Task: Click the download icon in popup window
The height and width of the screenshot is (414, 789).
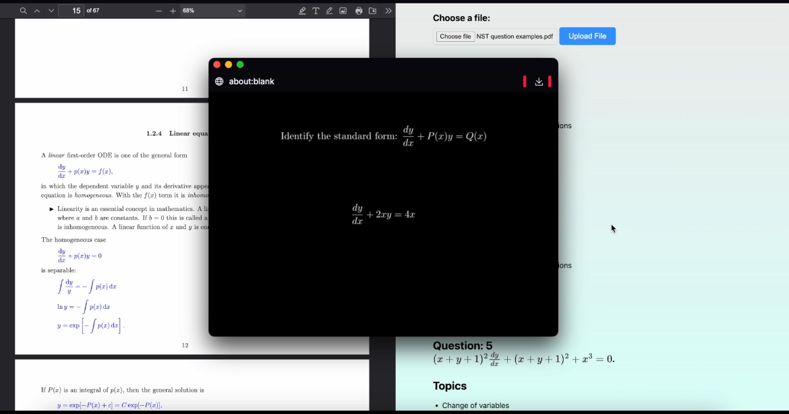Action: [539, 82]
